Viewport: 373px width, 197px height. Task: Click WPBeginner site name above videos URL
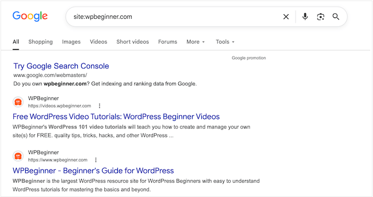(x=43, y=99)
